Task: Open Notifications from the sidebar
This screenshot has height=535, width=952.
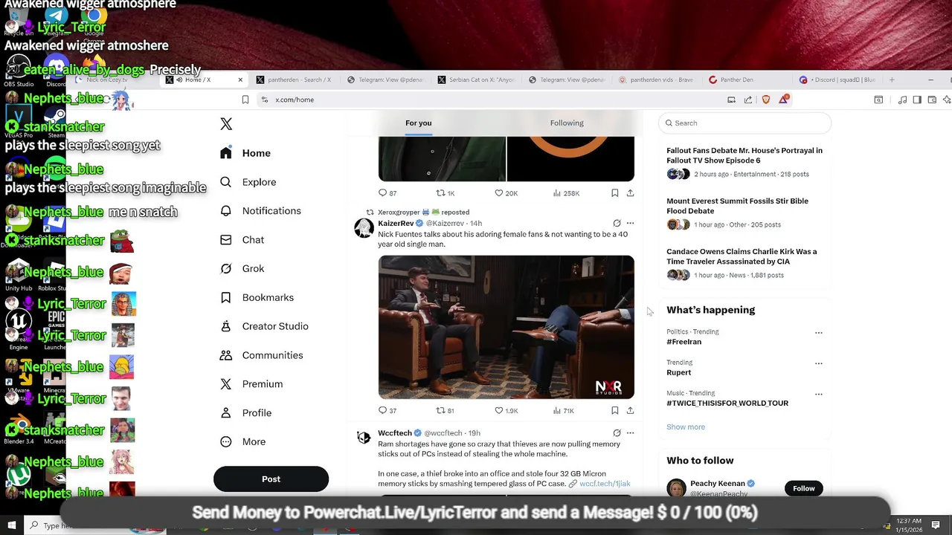Action: 260,211
